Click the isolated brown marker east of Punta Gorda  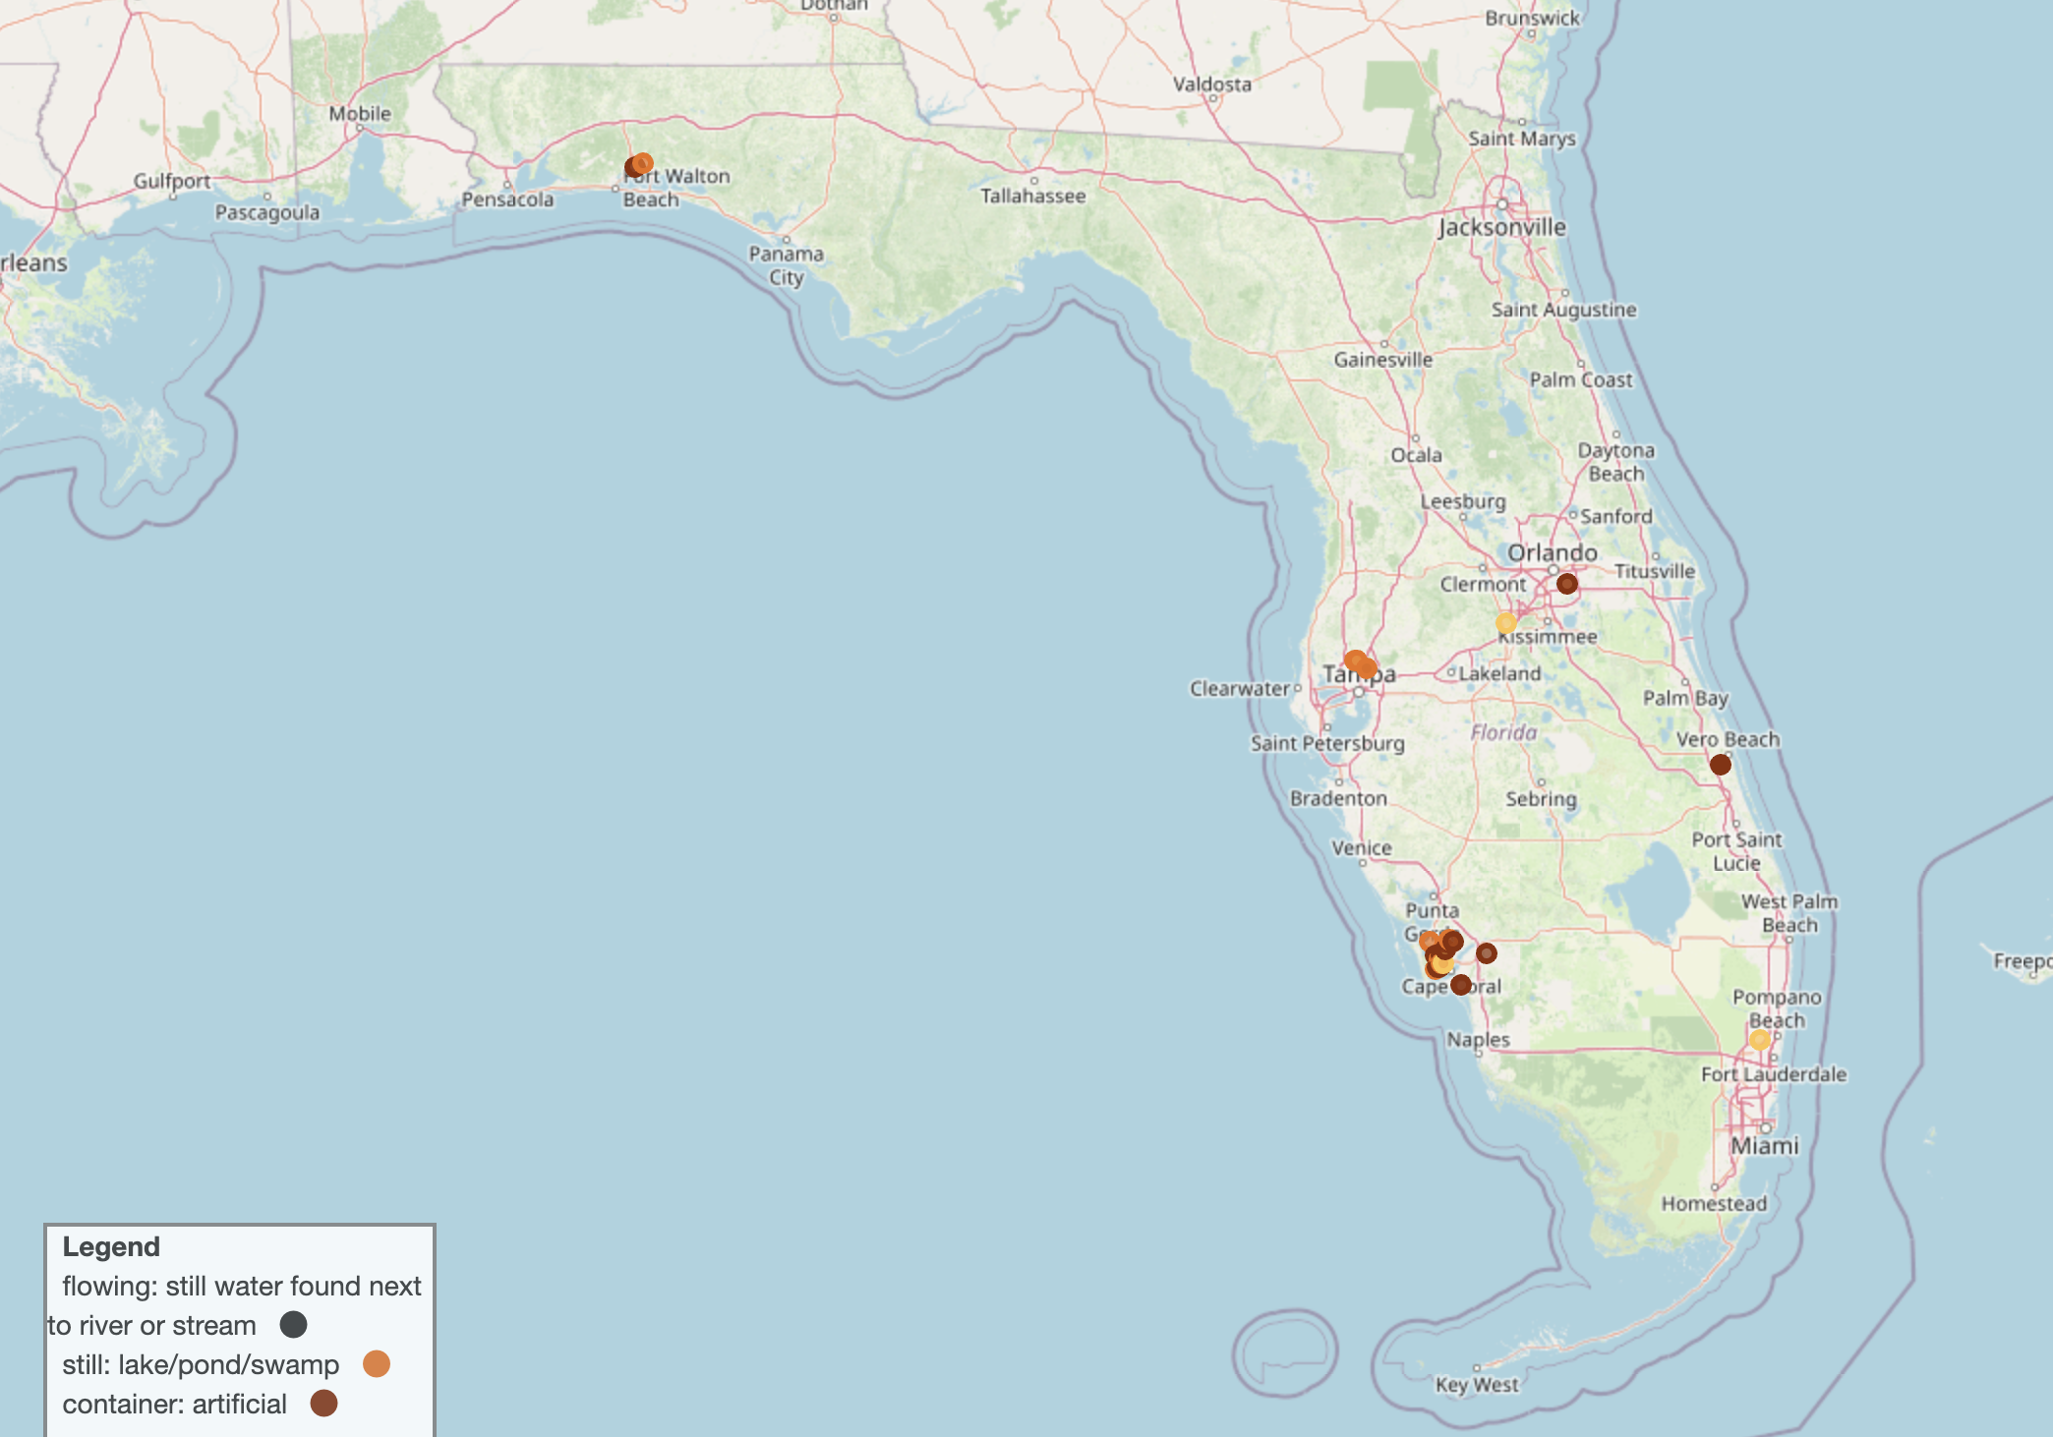[1487, 953]
